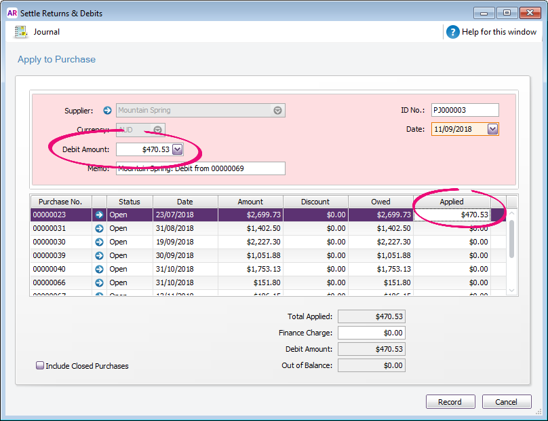548x421 pixels.
Task: Click the Purchase No. column header
Action: tap(60, 202)
